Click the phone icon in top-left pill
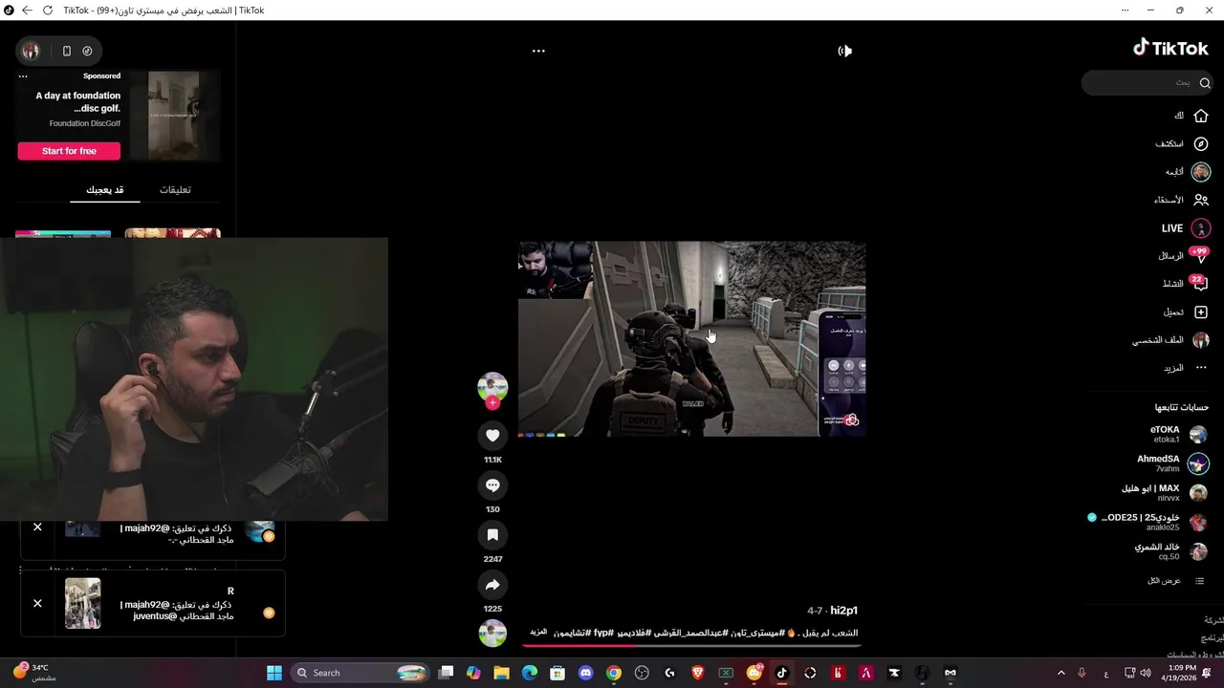1224x688 pixels. tap(67, 51)
